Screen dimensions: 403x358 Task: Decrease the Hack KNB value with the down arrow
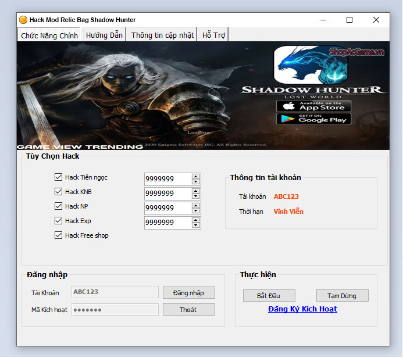(x=196, y=196)
